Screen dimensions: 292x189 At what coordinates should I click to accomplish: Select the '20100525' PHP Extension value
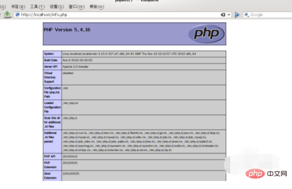pos(70,163)
